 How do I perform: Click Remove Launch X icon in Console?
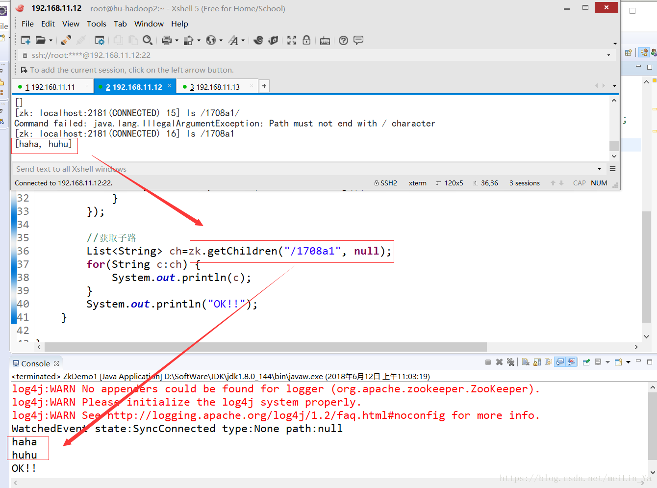tap(499, 362)
